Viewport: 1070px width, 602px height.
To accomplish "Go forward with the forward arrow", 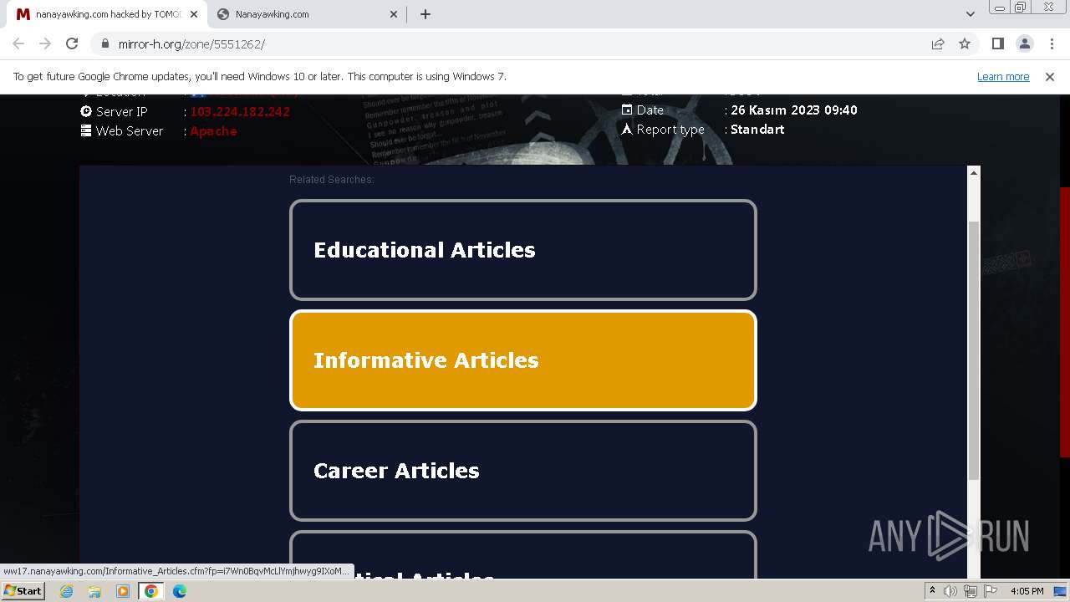I will coord(45,43).
